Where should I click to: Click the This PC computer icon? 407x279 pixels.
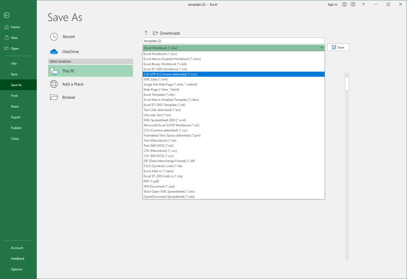[54, 71]
